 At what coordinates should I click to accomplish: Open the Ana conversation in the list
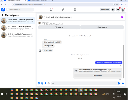(x=17, y=28)
